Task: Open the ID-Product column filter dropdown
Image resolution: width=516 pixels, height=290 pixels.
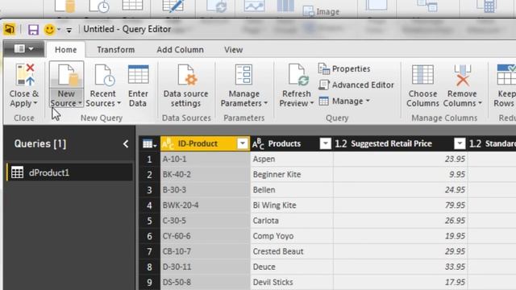Action: [x=242, y=143]
